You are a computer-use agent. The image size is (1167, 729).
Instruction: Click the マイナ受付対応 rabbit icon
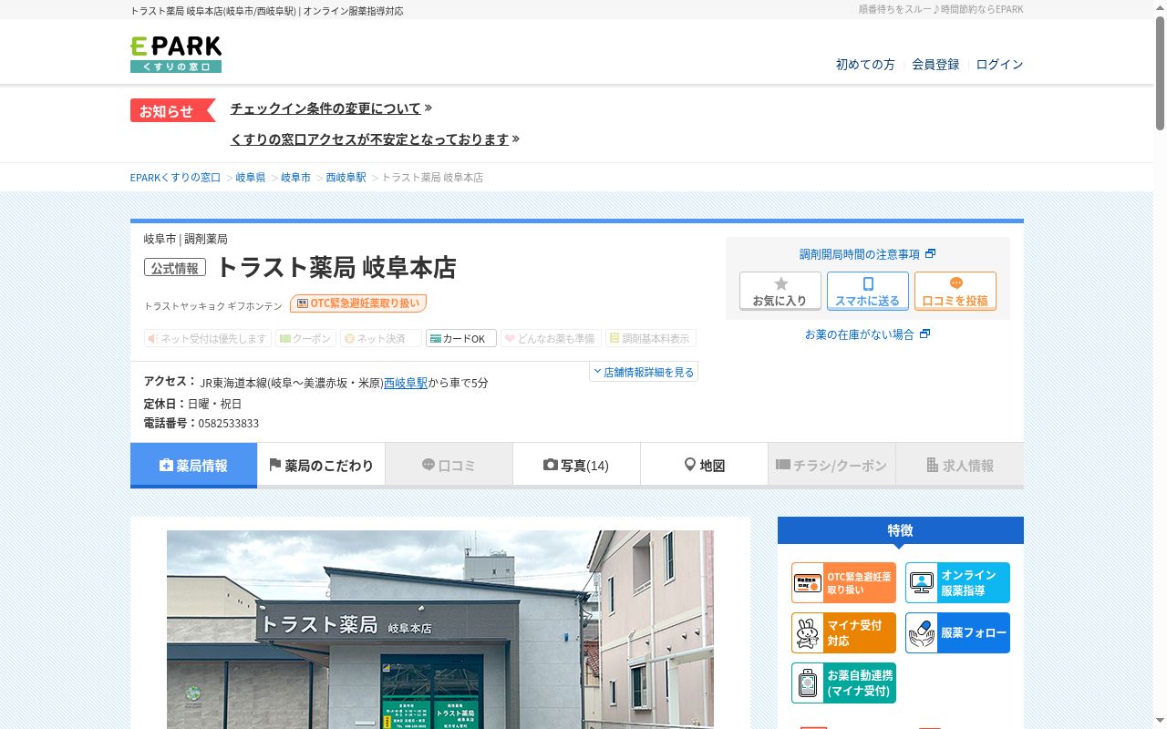tap(843, 632)
